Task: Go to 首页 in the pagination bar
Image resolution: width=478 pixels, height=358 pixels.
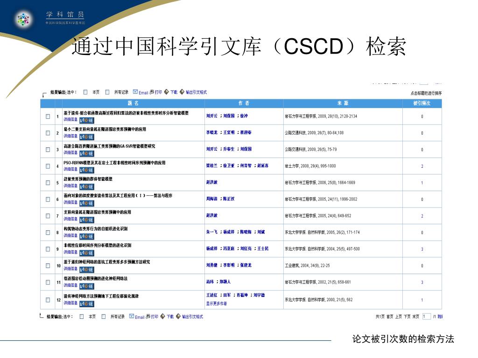Action: pyautogui.click(x=390, y=317)
